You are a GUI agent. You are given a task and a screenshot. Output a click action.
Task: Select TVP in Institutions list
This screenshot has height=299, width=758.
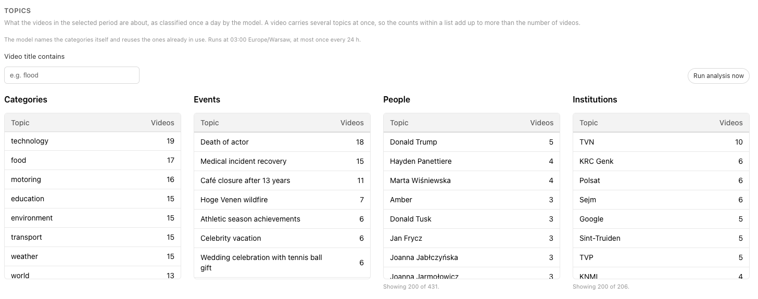(661, 257)
